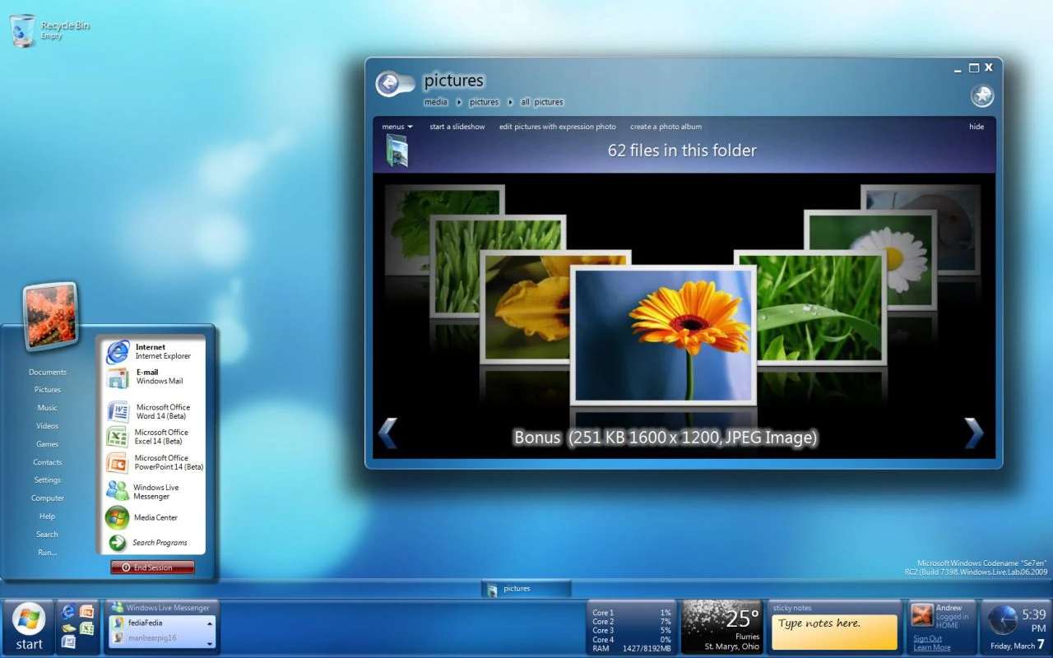Open the Media Center icon in start menu
Screen dimensions: 1053x658
click(117, 517)
